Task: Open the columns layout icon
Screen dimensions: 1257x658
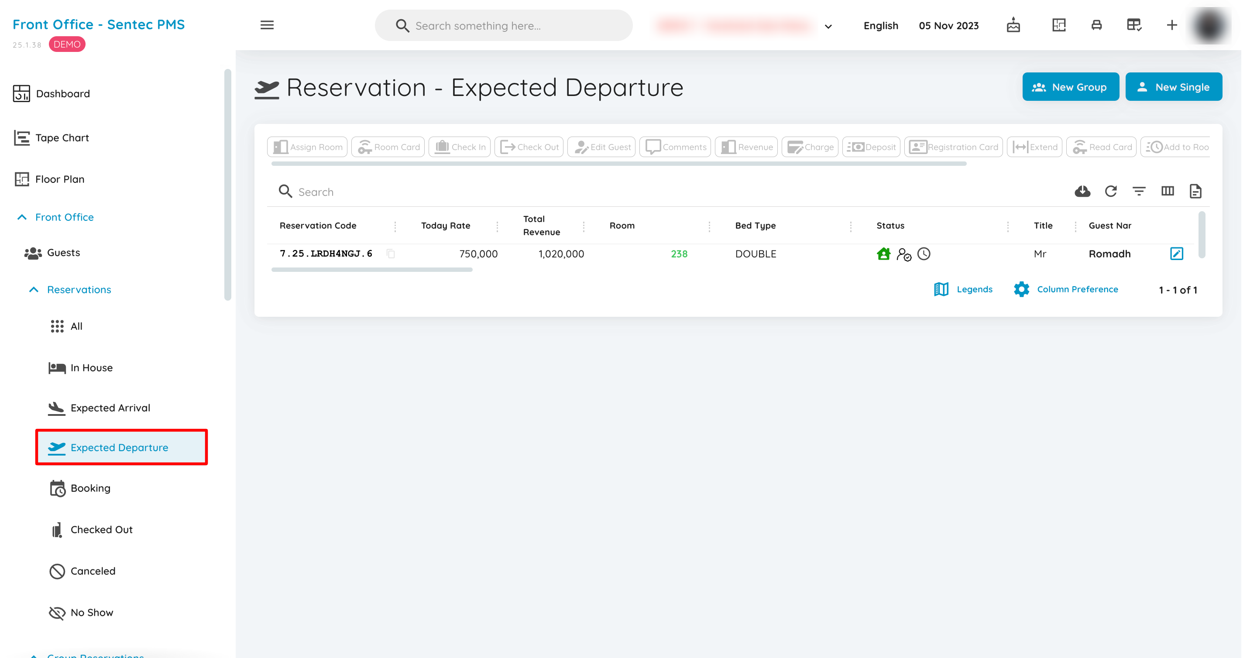Action: 1167,191
